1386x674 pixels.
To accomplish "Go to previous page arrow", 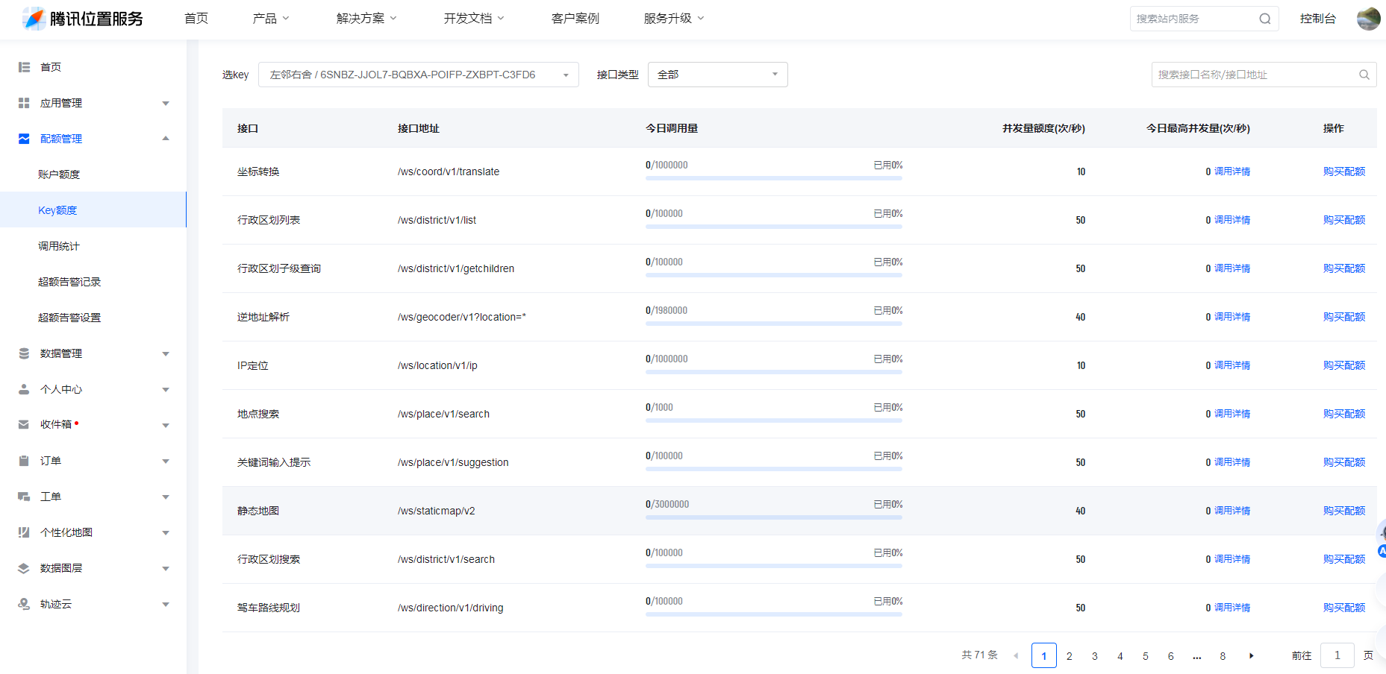I will 1016,656.
